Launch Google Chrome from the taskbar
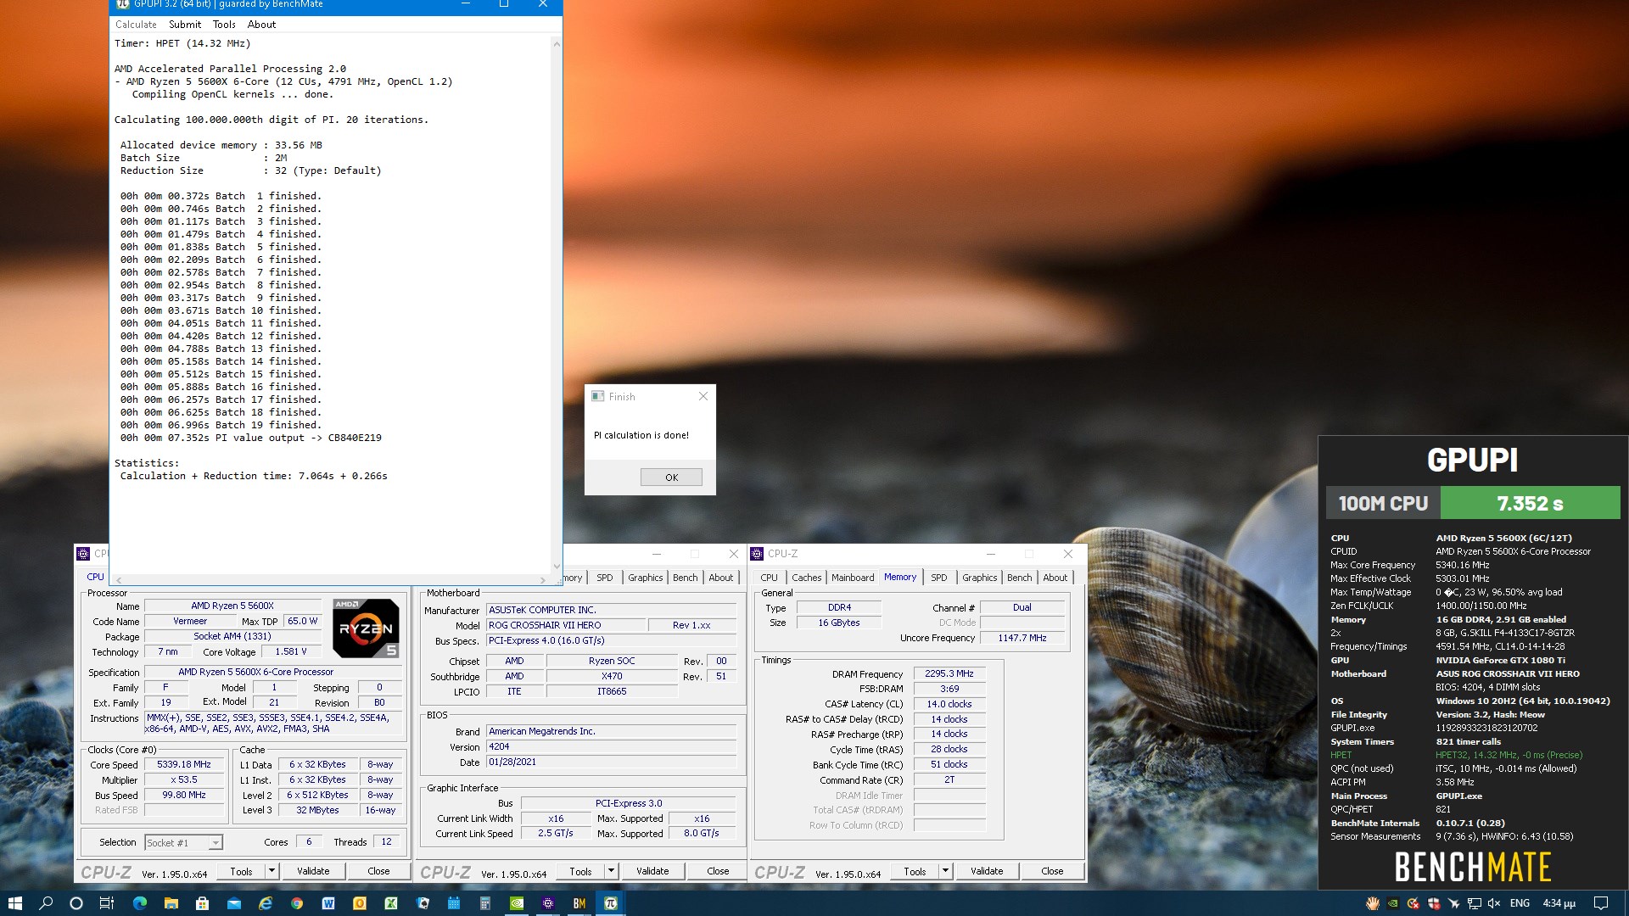This screenshot has height=916, width=1629. [297, 903]
